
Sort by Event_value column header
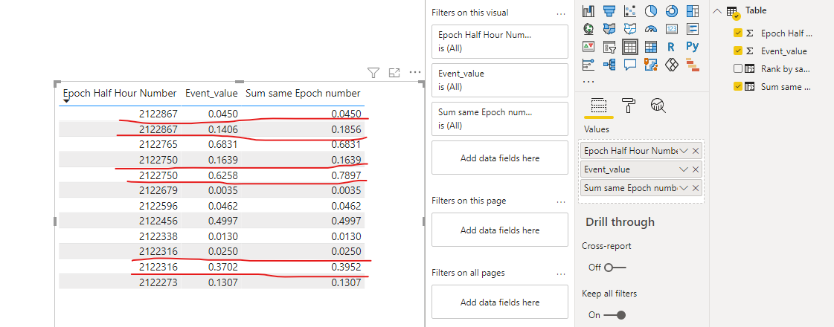point(211,93)
